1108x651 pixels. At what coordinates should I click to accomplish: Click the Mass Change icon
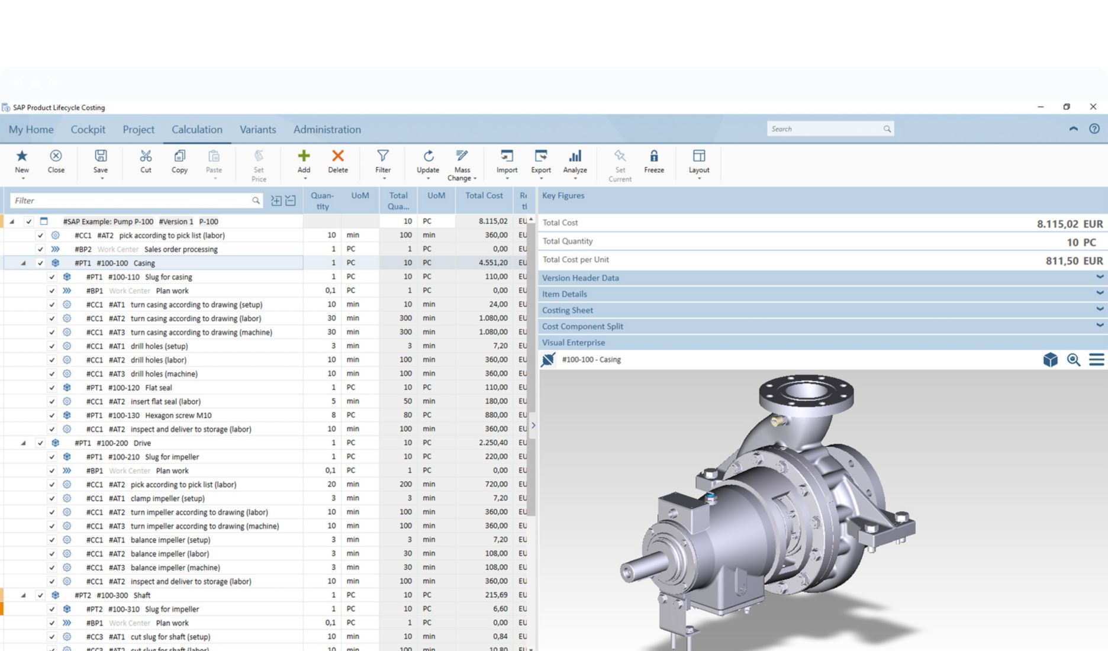[462, 156]
